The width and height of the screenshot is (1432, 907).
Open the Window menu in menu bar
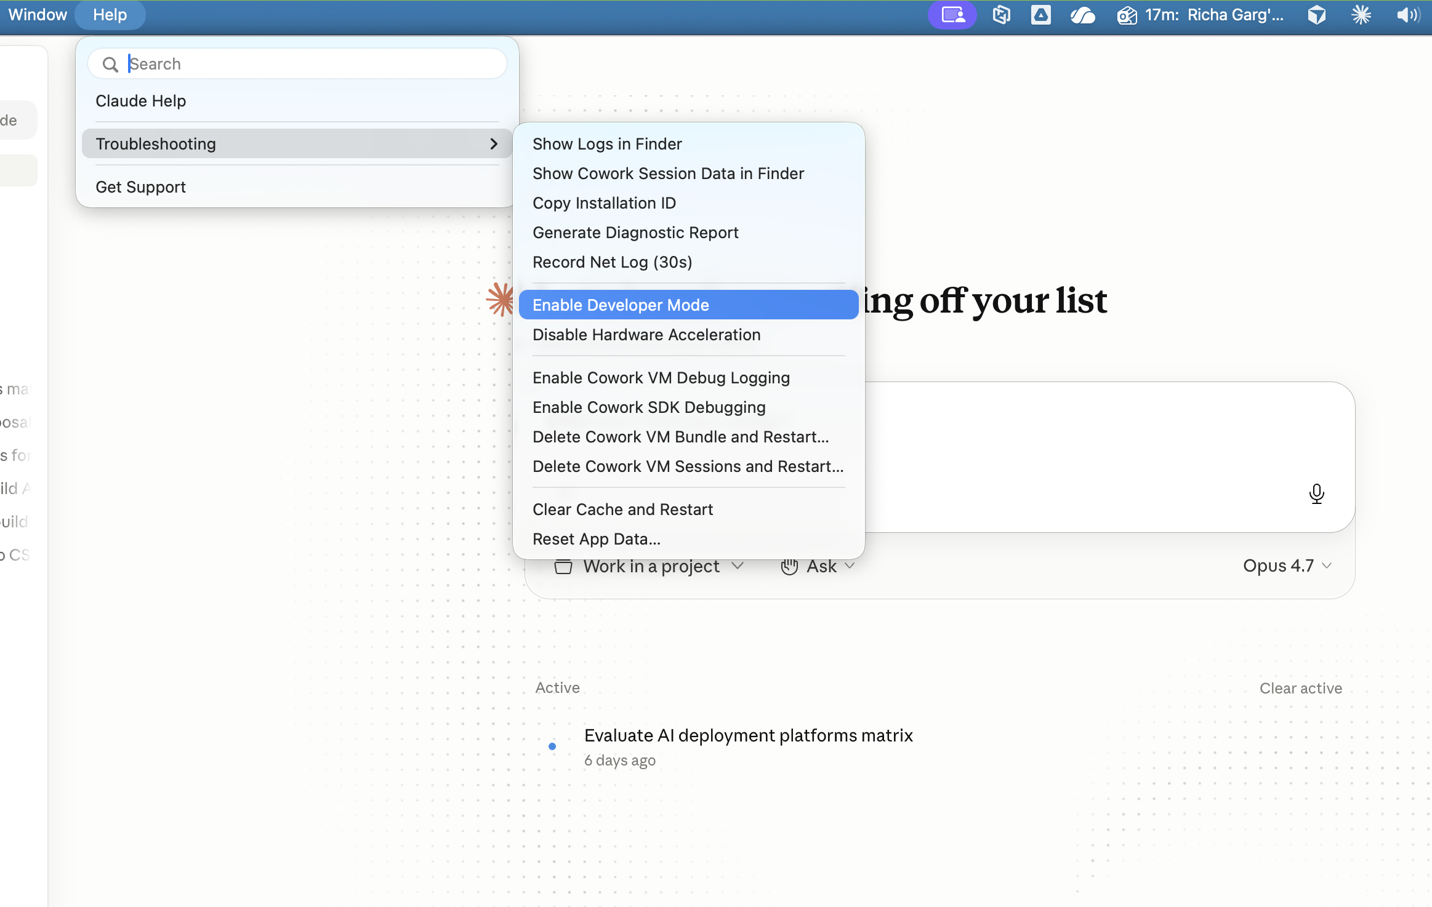pyautogui.click(x=38, y=15)
